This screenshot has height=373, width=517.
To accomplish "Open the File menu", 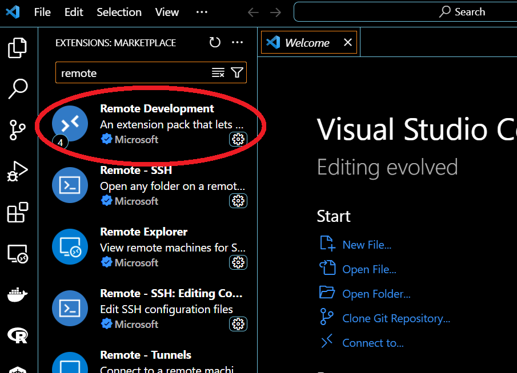I will click(x=42, y=12).
